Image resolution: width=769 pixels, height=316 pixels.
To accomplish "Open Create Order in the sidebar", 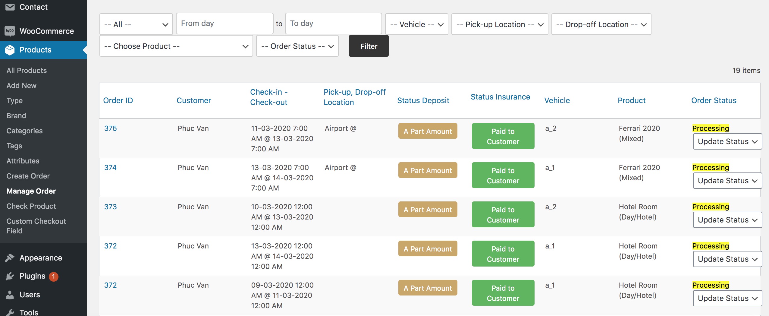I will 28,176.
